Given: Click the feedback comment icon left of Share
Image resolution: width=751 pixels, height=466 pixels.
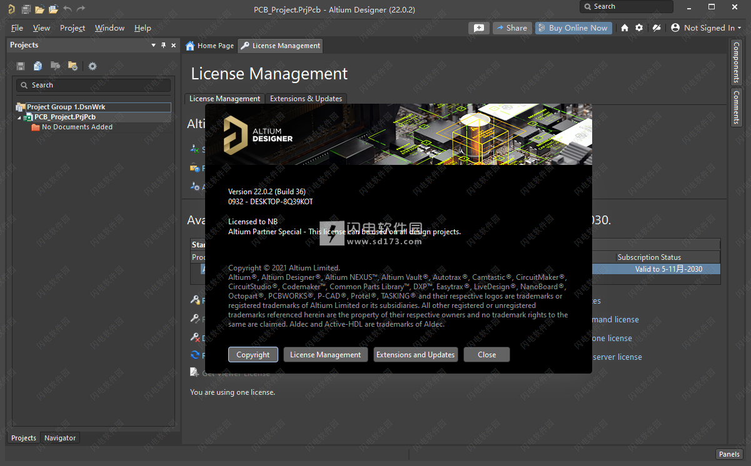Looking at the screenshot, I should [479, 27].
